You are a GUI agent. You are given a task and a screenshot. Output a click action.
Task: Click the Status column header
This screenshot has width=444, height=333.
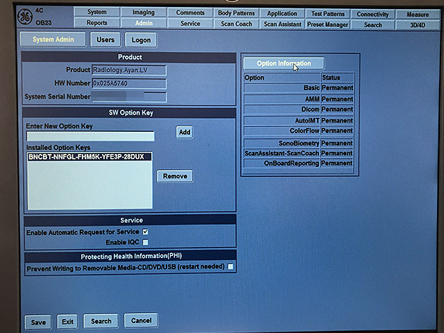pos(337,78)
